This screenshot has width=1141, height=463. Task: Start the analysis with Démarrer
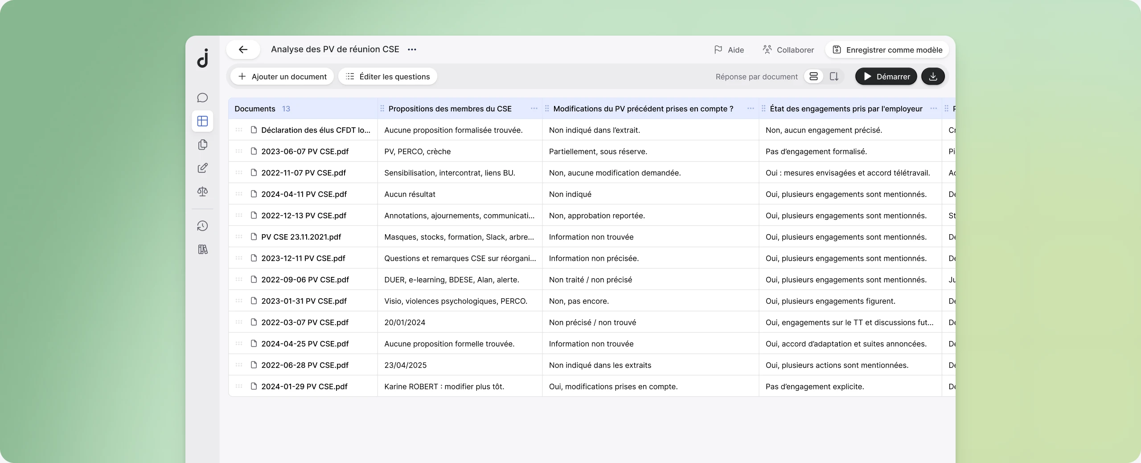pyautogui.click(x=886, y=77)
